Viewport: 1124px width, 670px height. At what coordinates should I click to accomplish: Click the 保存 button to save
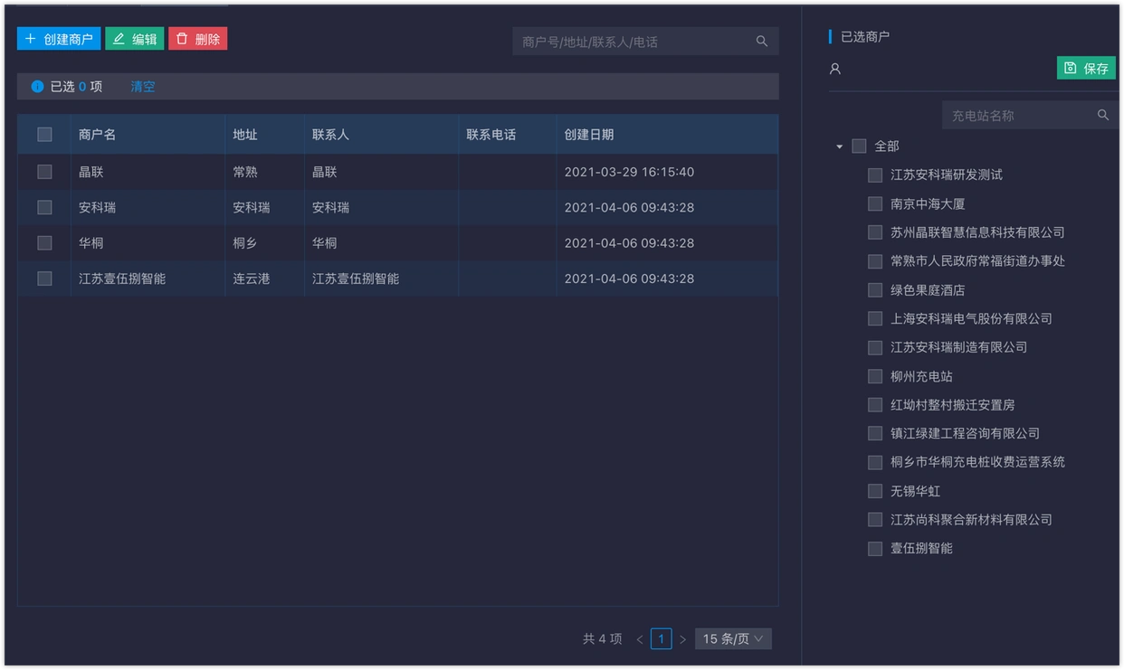1085,67
